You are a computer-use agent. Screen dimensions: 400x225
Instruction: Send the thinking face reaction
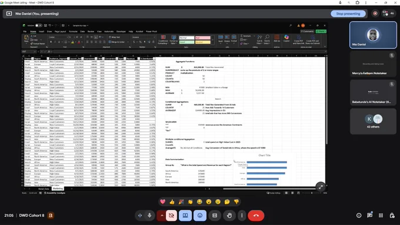click(x=227, y=202)
